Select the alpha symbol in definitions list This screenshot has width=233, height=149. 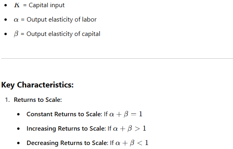(x=16, y=20)
